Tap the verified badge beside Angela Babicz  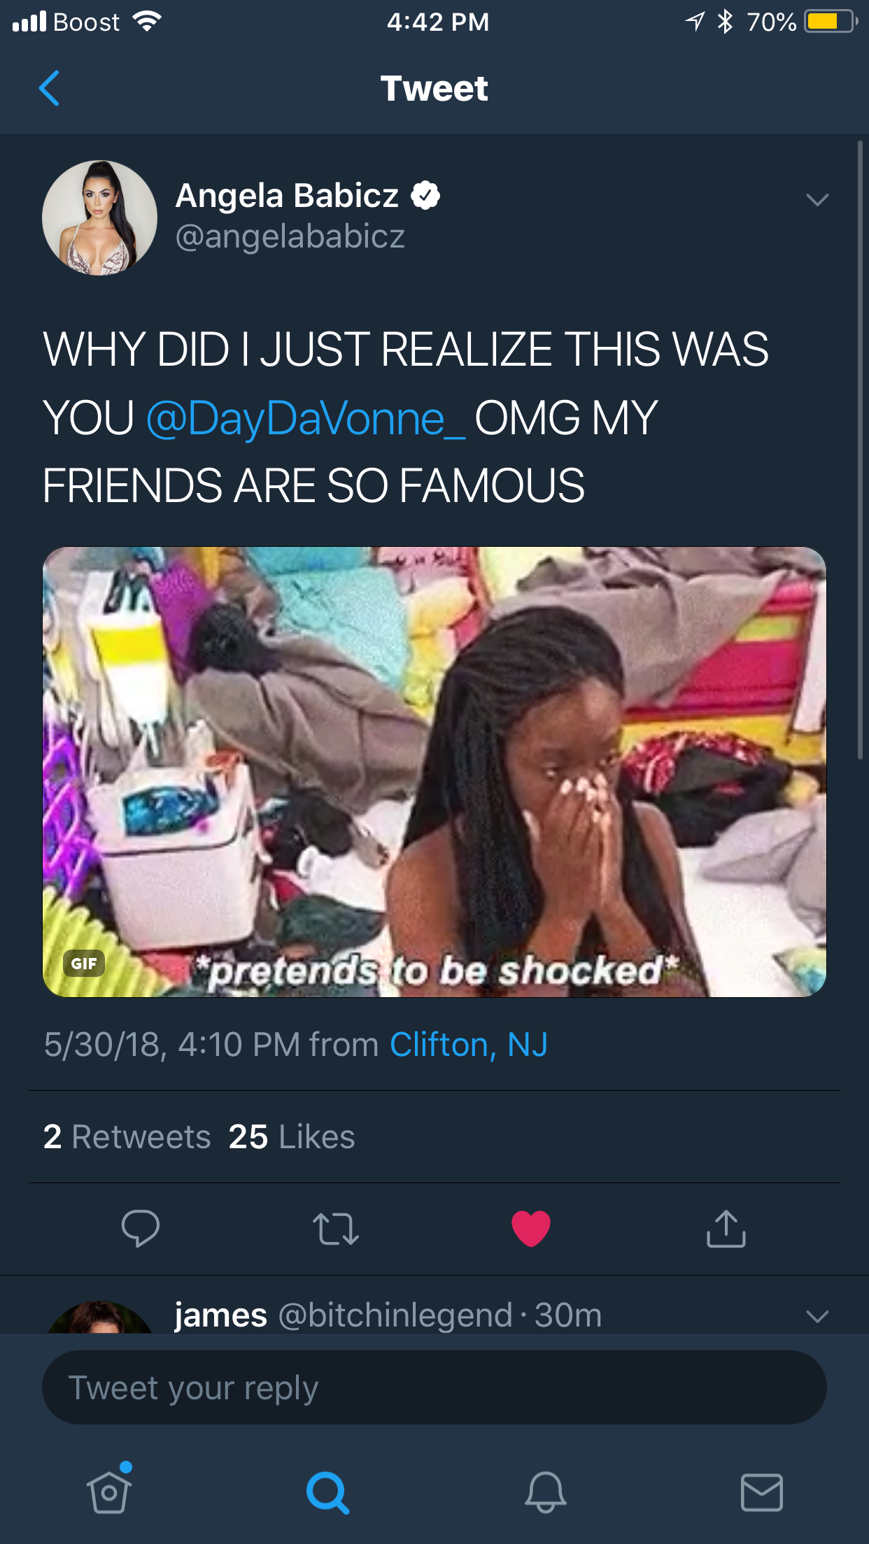(x=425, y=195)
